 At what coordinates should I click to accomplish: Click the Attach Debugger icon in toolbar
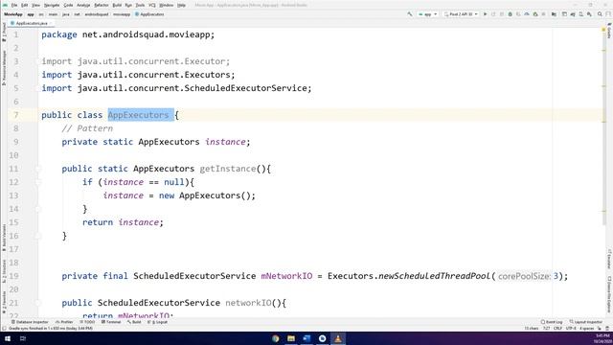[535, 14]
